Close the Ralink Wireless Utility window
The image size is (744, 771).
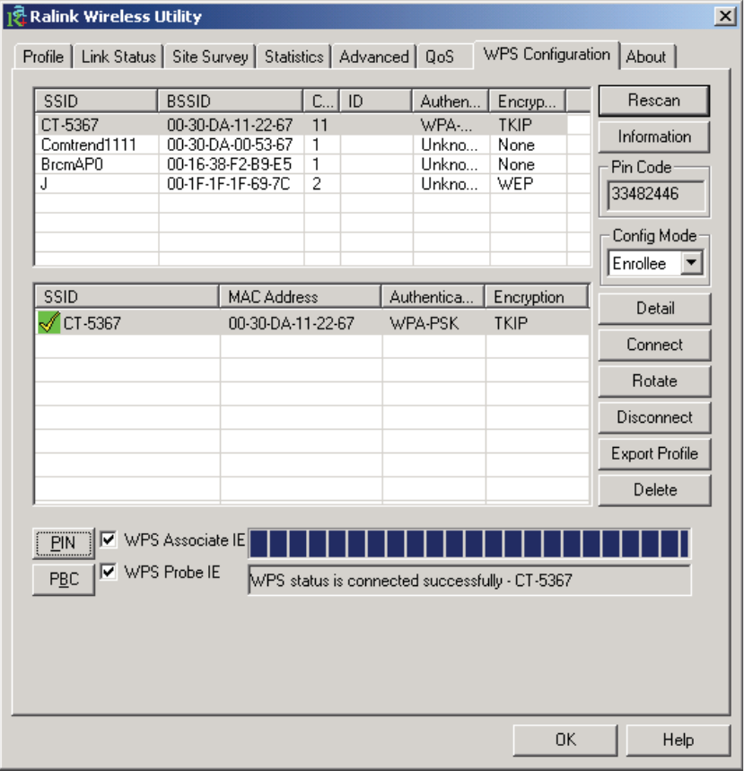tap(725, 16)
